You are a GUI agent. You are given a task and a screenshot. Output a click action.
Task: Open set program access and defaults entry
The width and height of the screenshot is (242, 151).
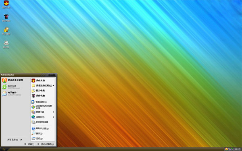(x=42, y=107)
